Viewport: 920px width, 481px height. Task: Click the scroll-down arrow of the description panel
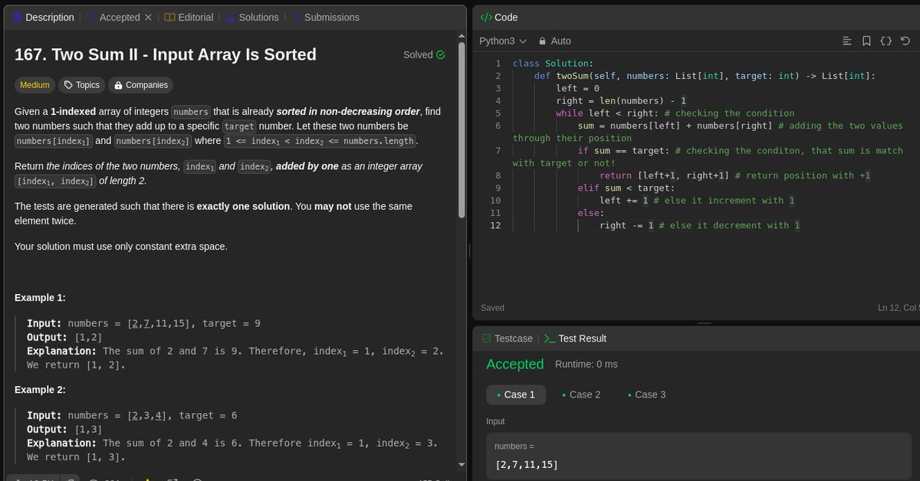pyautogui.click(x=462, y=464)
